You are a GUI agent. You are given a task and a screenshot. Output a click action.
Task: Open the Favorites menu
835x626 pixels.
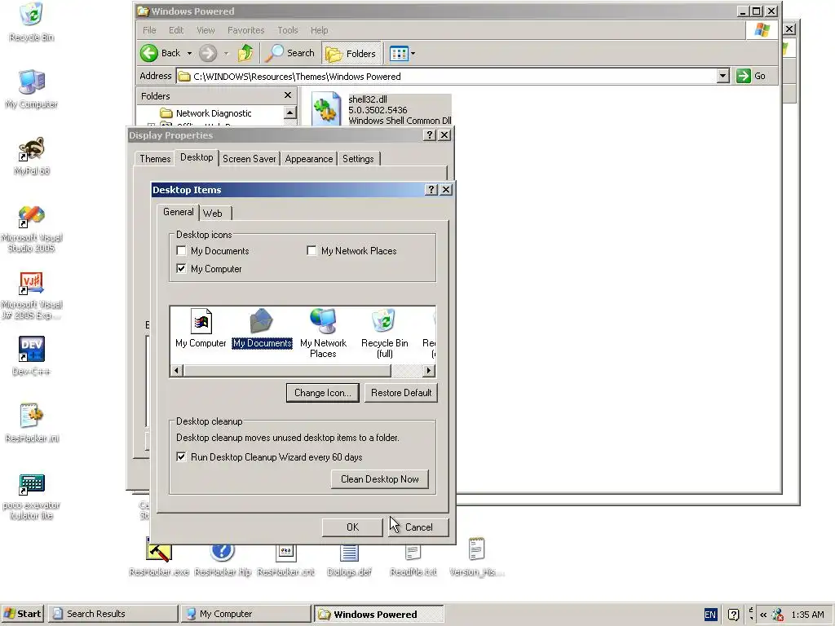[x=246, y=30]
